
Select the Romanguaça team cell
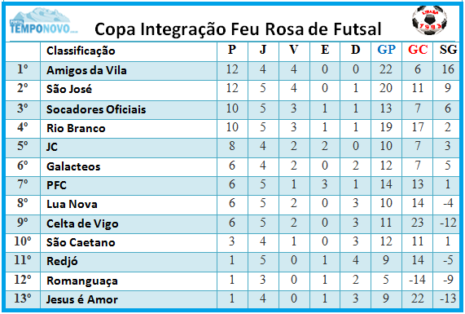coord(82,281)
